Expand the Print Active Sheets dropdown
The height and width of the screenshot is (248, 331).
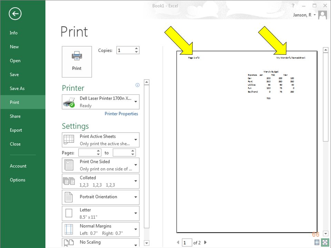[100, 140]
